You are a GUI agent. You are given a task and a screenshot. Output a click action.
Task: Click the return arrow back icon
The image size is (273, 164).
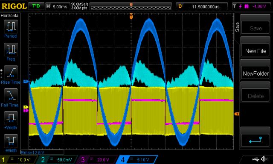(x=255, y=140)
